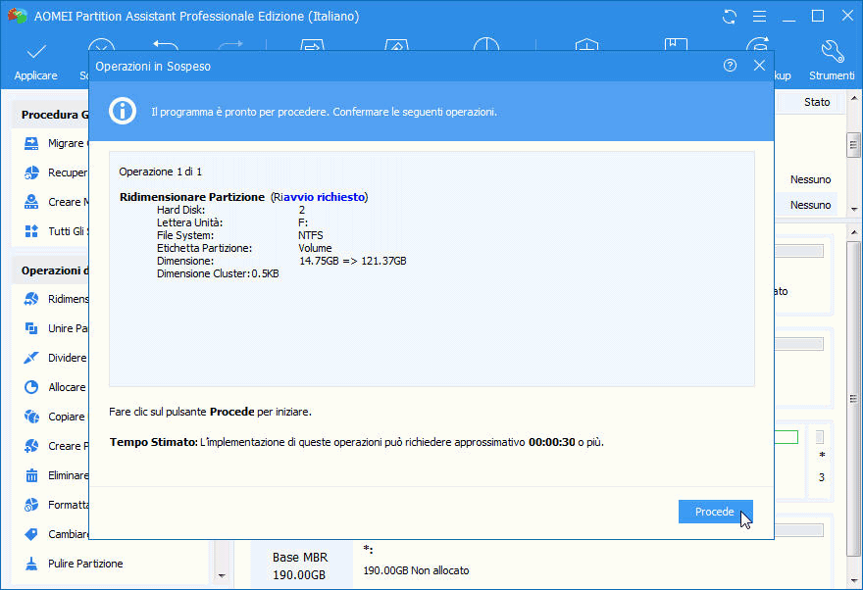Viewport: 863px width, 590px height.
Task: Open the Strumenti toolbar menu
Action: (831, 63)
